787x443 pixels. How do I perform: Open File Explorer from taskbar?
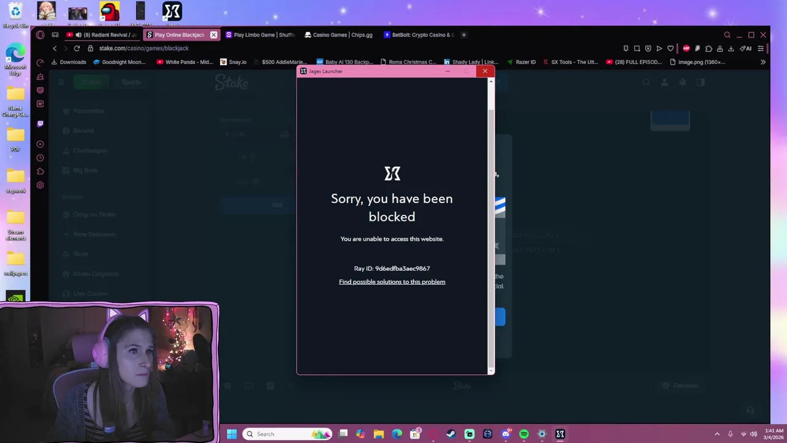(379, 434)
